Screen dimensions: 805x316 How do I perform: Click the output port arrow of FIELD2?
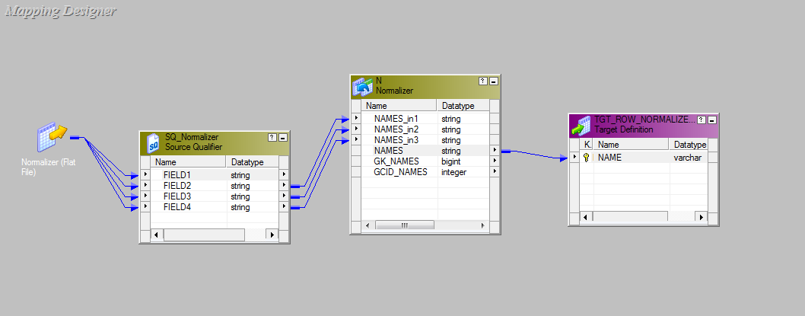tap(284, 186)
